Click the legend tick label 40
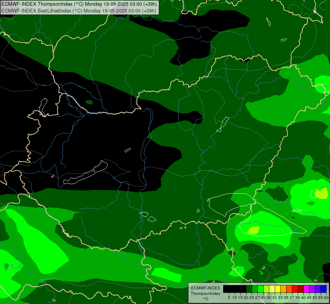330x304 pixels. pos(303,298)
